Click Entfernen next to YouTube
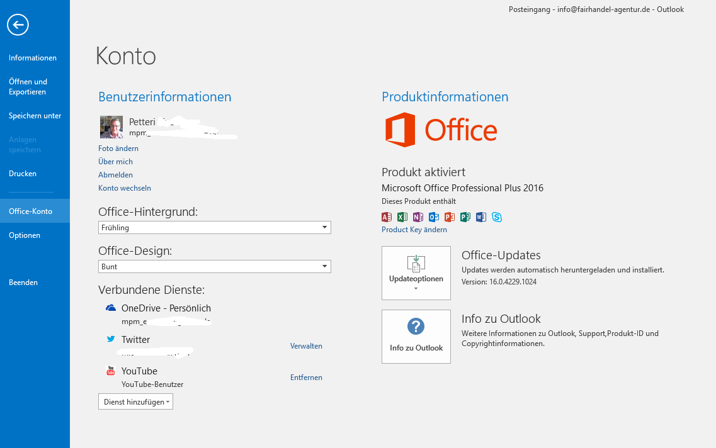716x448 pixels. tap(306, 378)
